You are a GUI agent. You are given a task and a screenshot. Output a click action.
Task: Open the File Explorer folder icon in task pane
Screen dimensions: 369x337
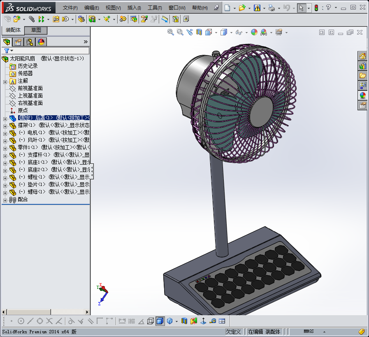point(362,76)
